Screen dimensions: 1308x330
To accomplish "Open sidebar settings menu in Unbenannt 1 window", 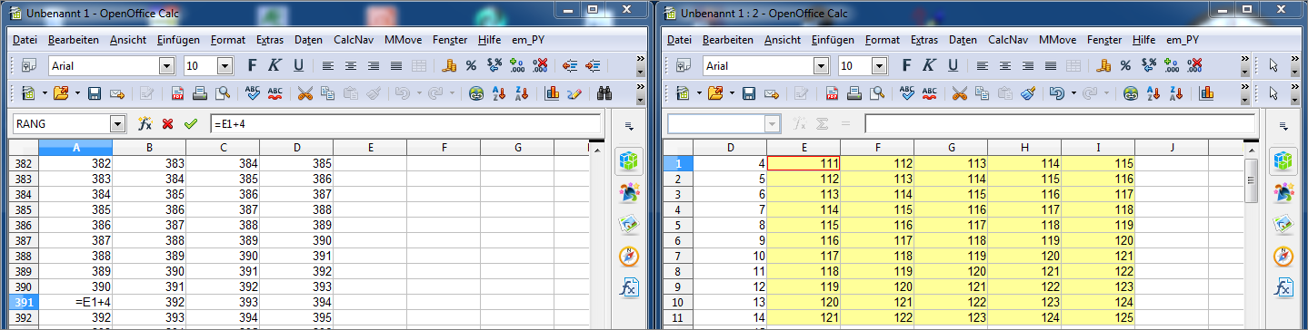I will (x=629, y=125).
